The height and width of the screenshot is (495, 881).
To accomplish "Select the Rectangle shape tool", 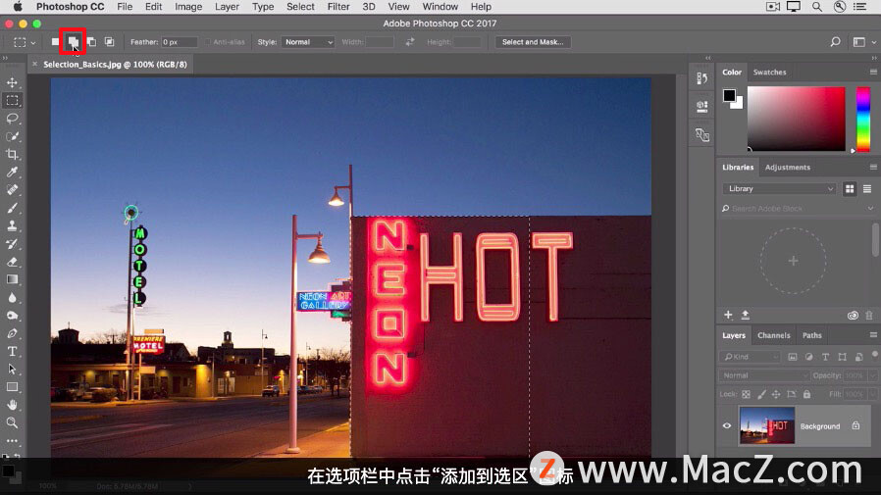I will point(12,386).
